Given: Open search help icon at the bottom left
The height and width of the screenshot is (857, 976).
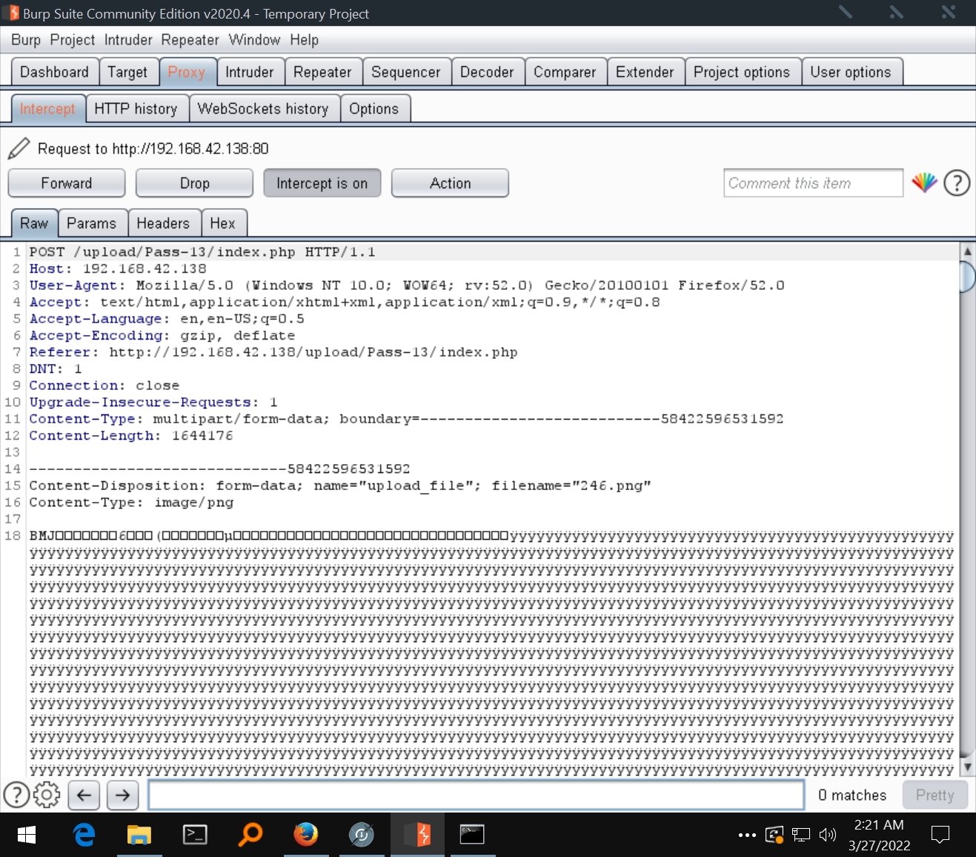Looking at the screenshot, I should [16, 795].
